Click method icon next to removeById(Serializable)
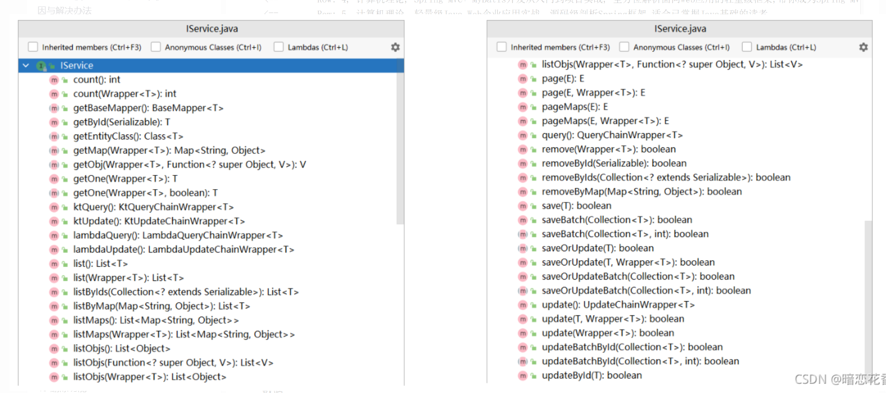This screenshot has height=393, width=886. pos(523,164)
